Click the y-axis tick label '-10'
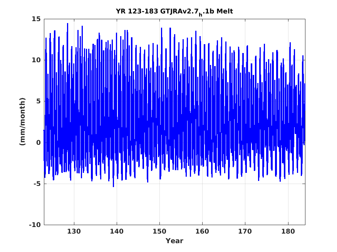The width and height of the screenshot is (337, 252). (x=35, y=225)
